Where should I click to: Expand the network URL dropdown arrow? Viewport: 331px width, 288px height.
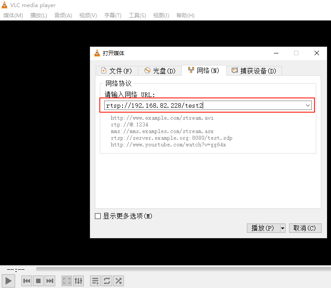(308, 105)
